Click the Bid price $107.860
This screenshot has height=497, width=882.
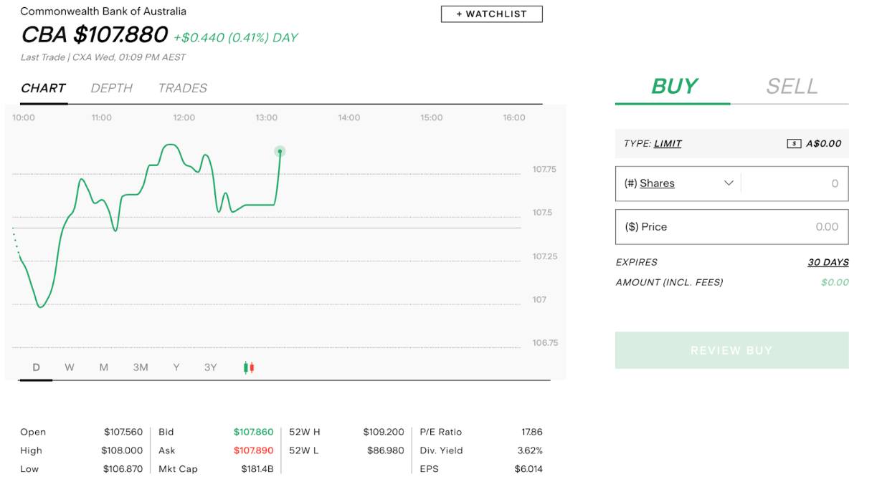coord(253,432)
